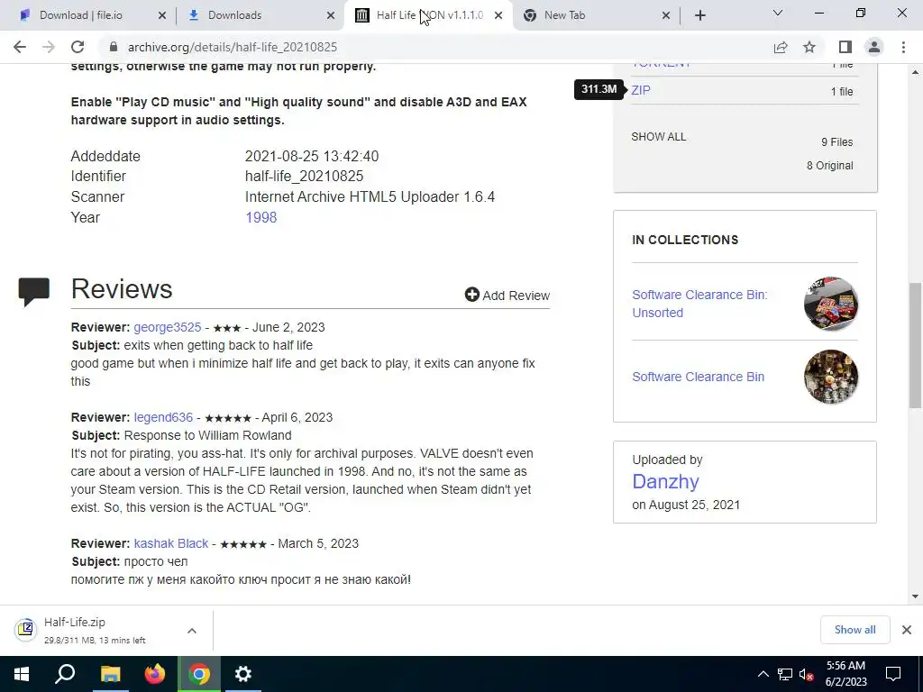The width and height of the screenshot is (923, 692).
Task: Open reviewer legend636 profile
Action: click(163, 417)
